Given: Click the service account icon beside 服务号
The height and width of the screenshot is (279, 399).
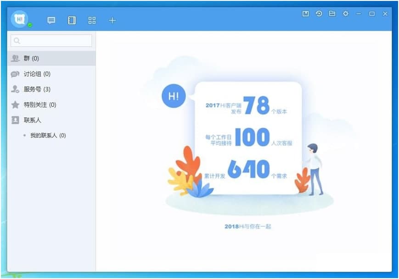Looking at the screenshot, I should 15,89.
